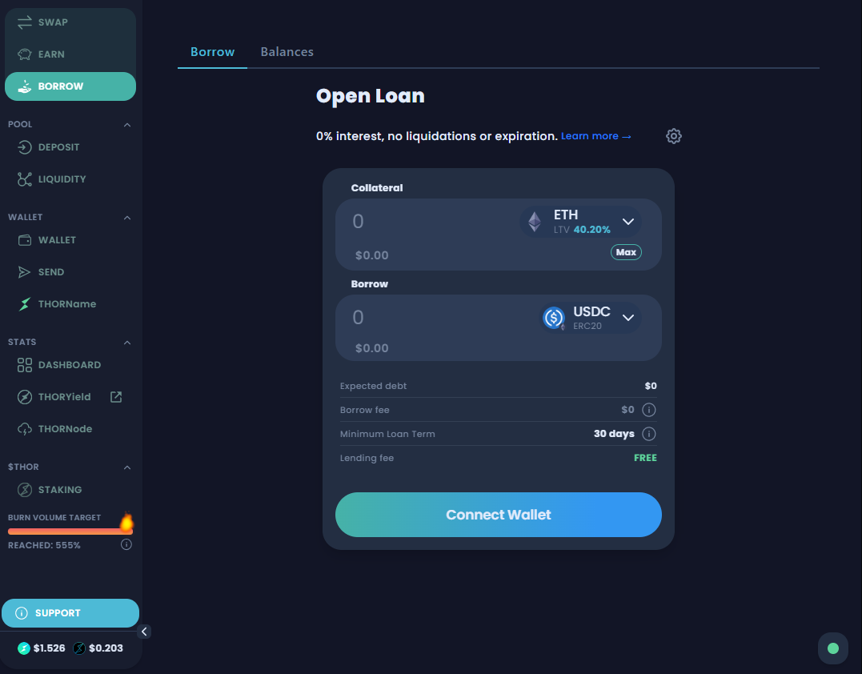The width and height of the screenshot is (862, 674).
Task: Show burn volume target info icon
Action: (x=126, y=545)
